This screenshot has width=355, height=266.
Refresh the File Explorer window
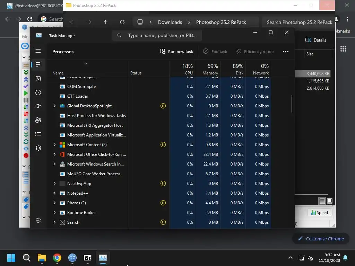pyautogui.click(x=122, y=22)
